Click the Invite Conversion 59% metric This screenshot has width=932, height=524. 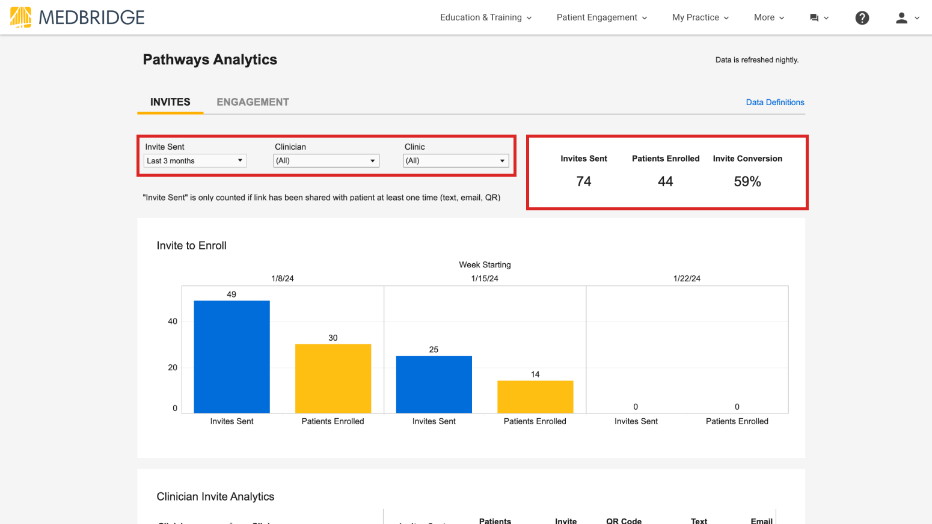pyautogui.click(x=747, y=181)
